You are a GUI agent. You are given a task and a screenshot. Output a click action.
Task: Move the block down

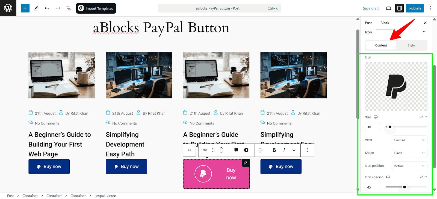pos(221,153)
